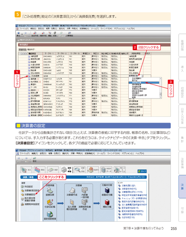Click 勘定作成 toolbar icon in top window
Image resolution: width=186 pixels, height=237 pixels.
pos(35,34)
